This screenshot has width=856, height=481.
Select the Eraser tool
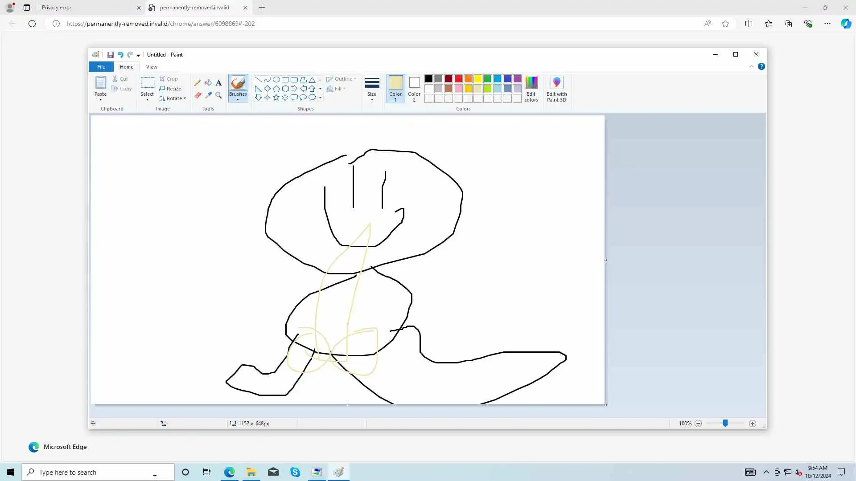198,95
